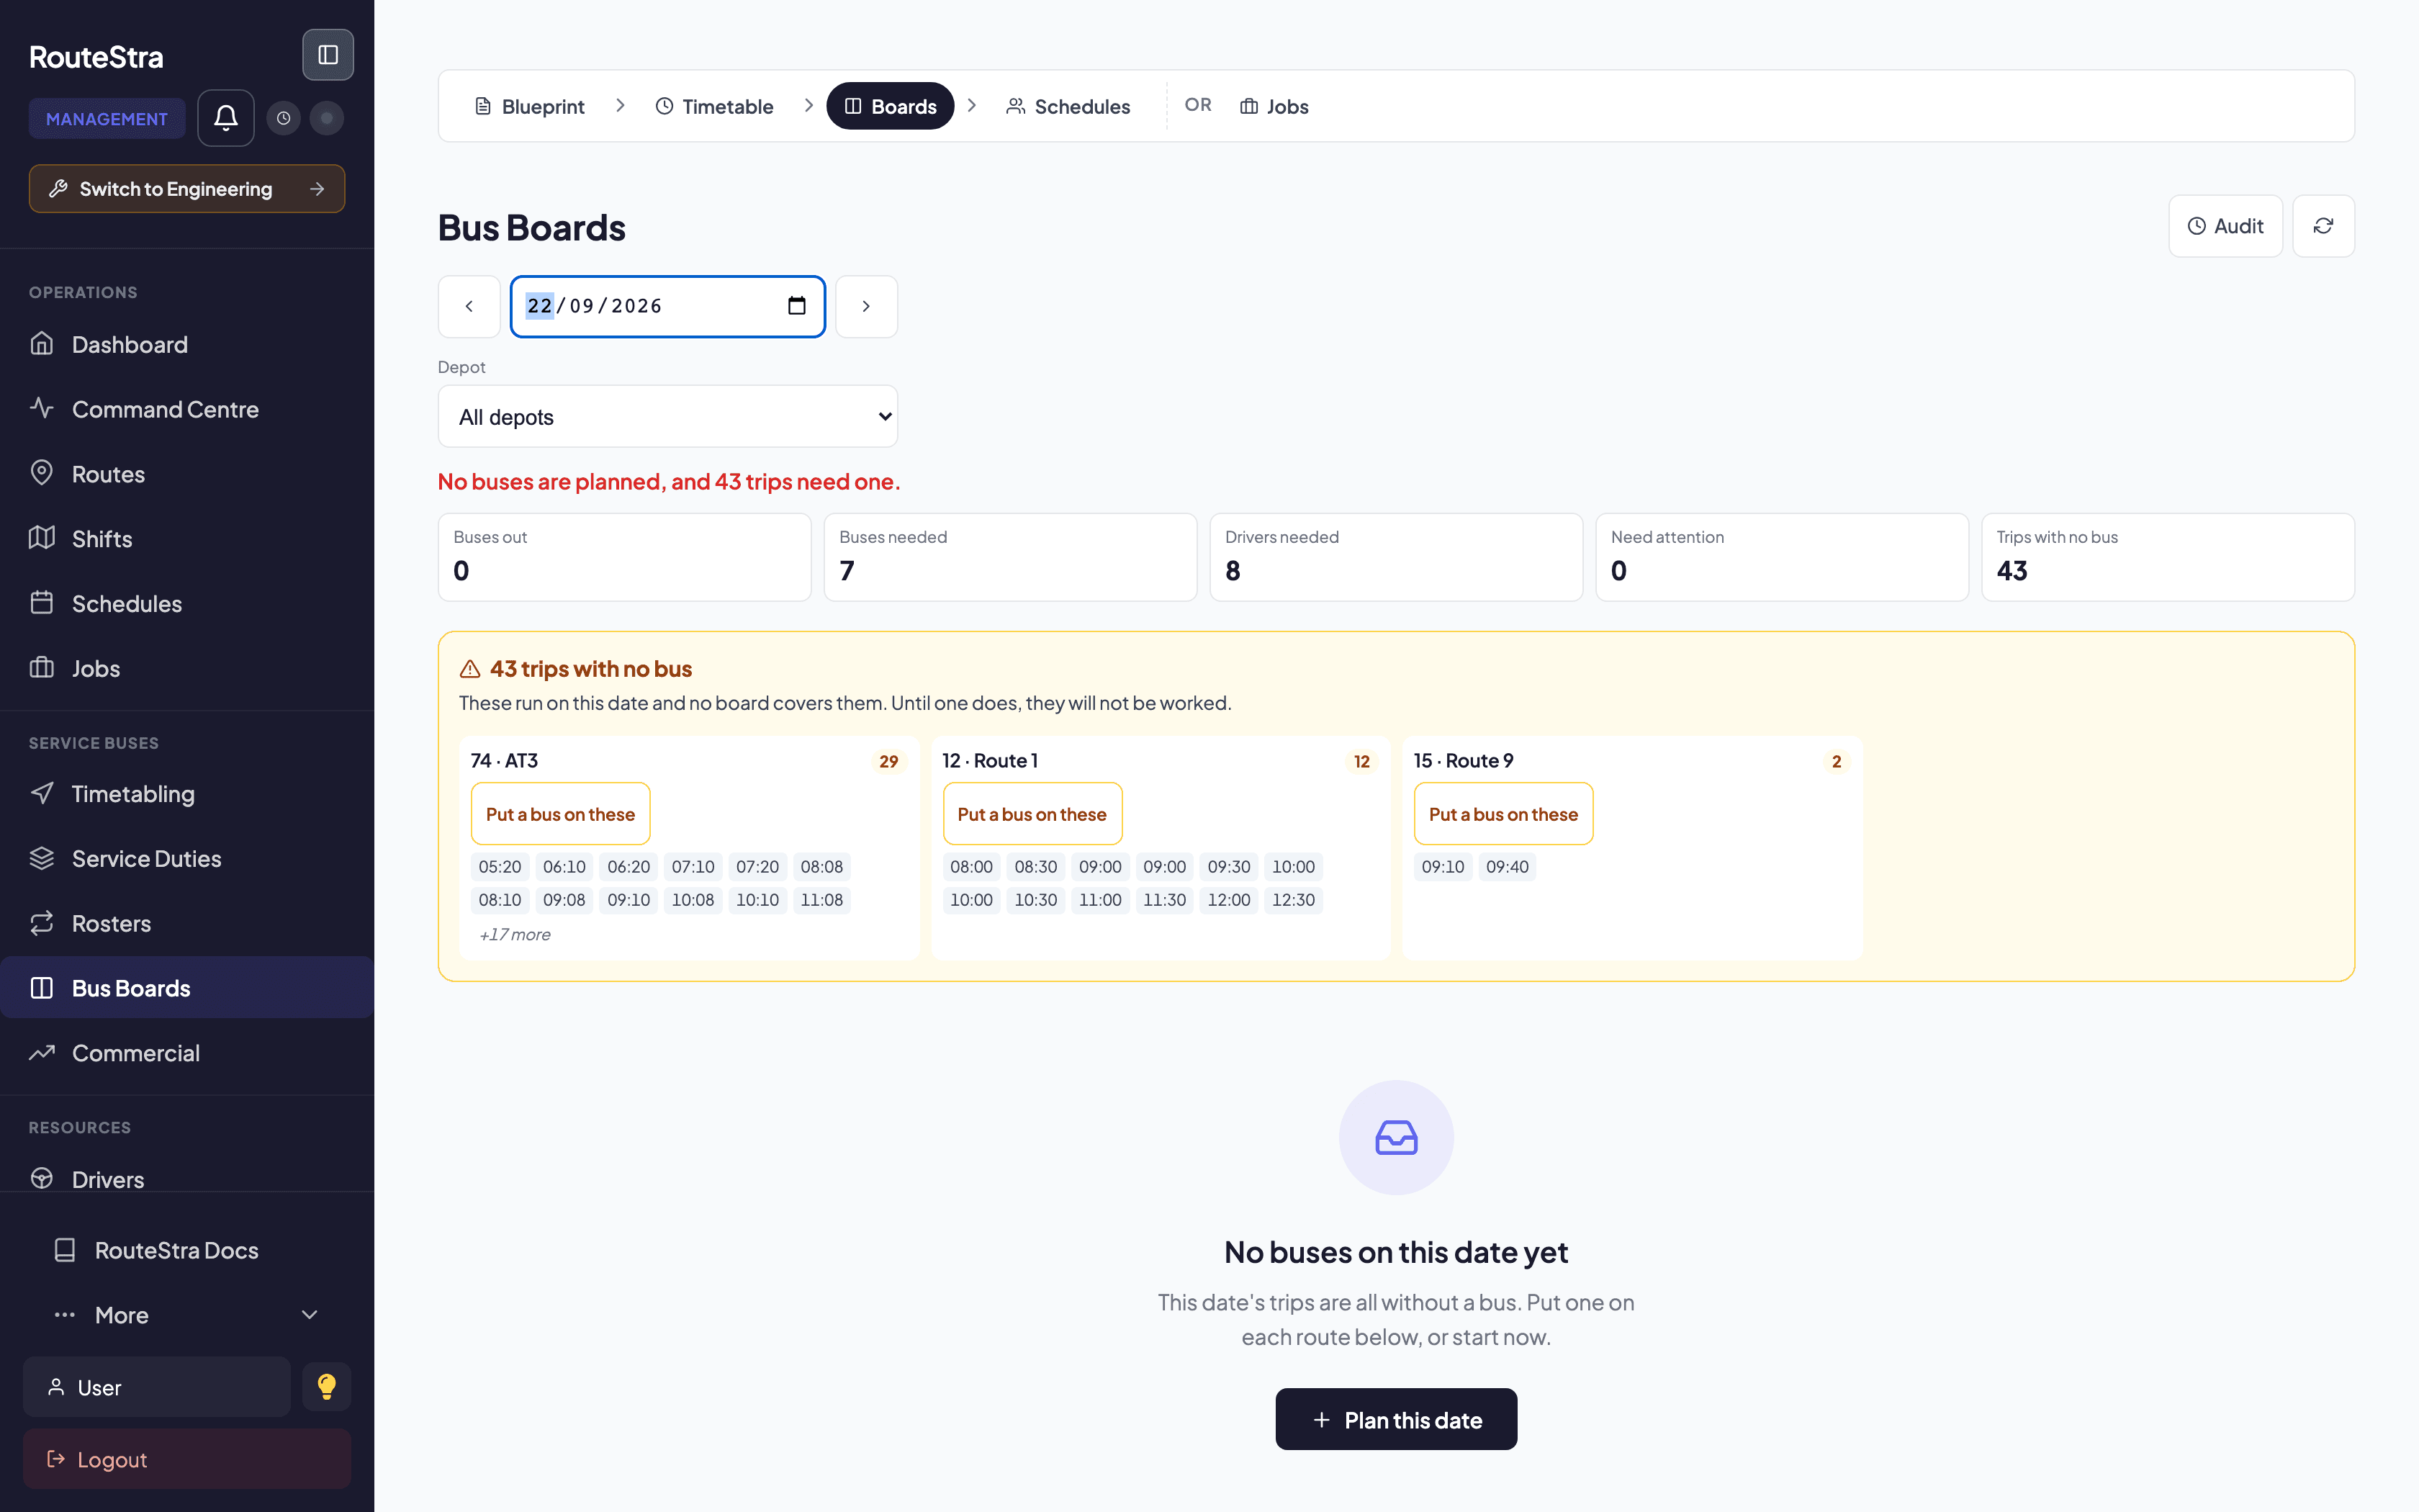
Task: Put a bus on 12 · Route 1 trips
Action: [1032, 814]
